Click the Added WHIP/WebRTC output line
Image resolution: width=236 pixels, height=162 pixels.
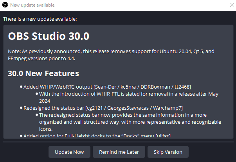click(107, 87)
